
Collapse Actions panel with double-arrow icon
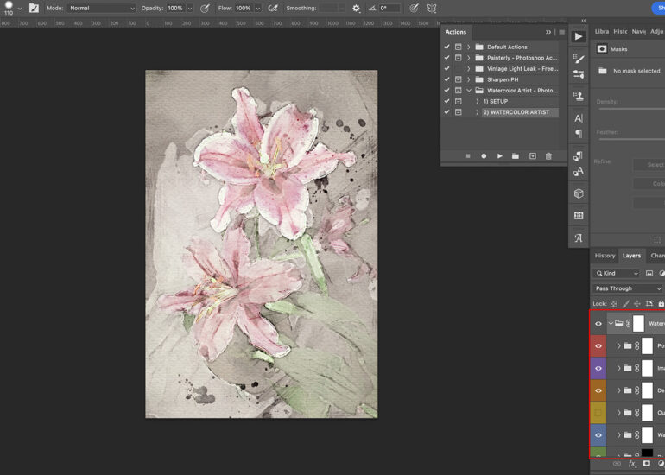pyautogui.click(x=548, y=32)
